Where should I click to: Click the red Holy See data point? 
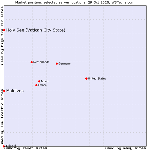[4, 30]
